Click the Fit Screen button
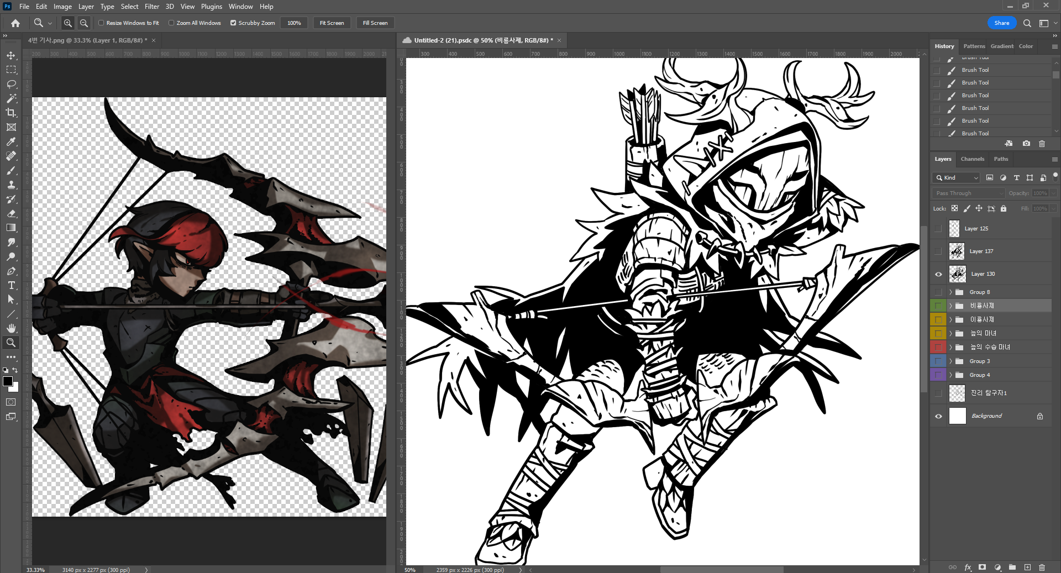The image size is (1061, 573). [x=332, y=23]
